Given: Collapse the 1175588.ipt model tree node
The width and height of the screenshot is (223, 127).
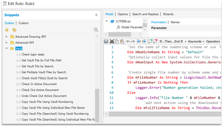Looking at the screenshot, I should pos(107,21).
